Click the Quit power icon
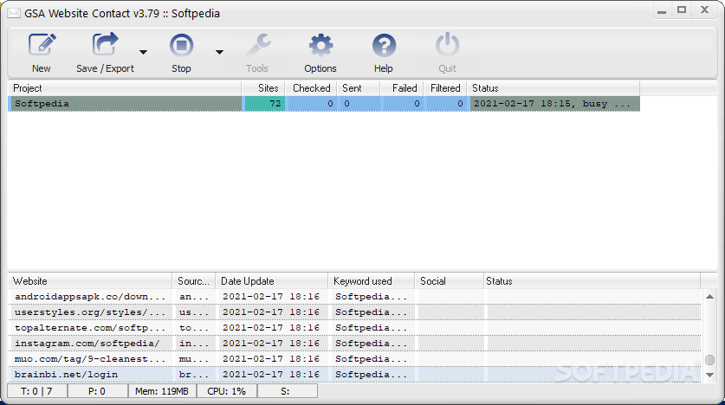This screenshot has height=405, width=725. click(447, 53)
